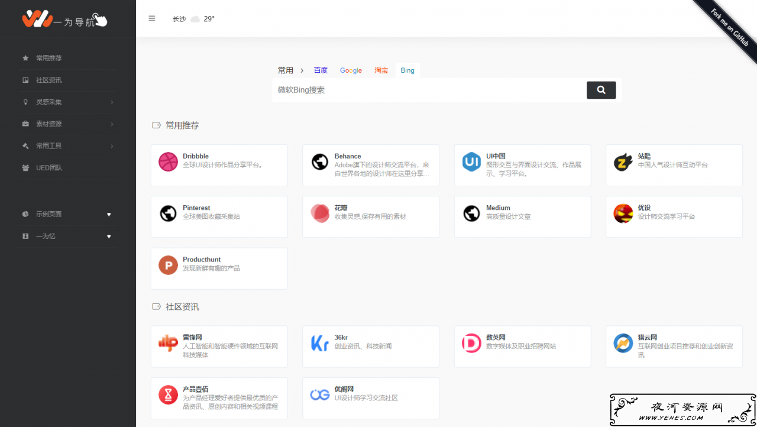The height and width of the screenshot is (427, 757).
Task: Open the 产品壹佰 hourglass icon
Action: [168, 394]
